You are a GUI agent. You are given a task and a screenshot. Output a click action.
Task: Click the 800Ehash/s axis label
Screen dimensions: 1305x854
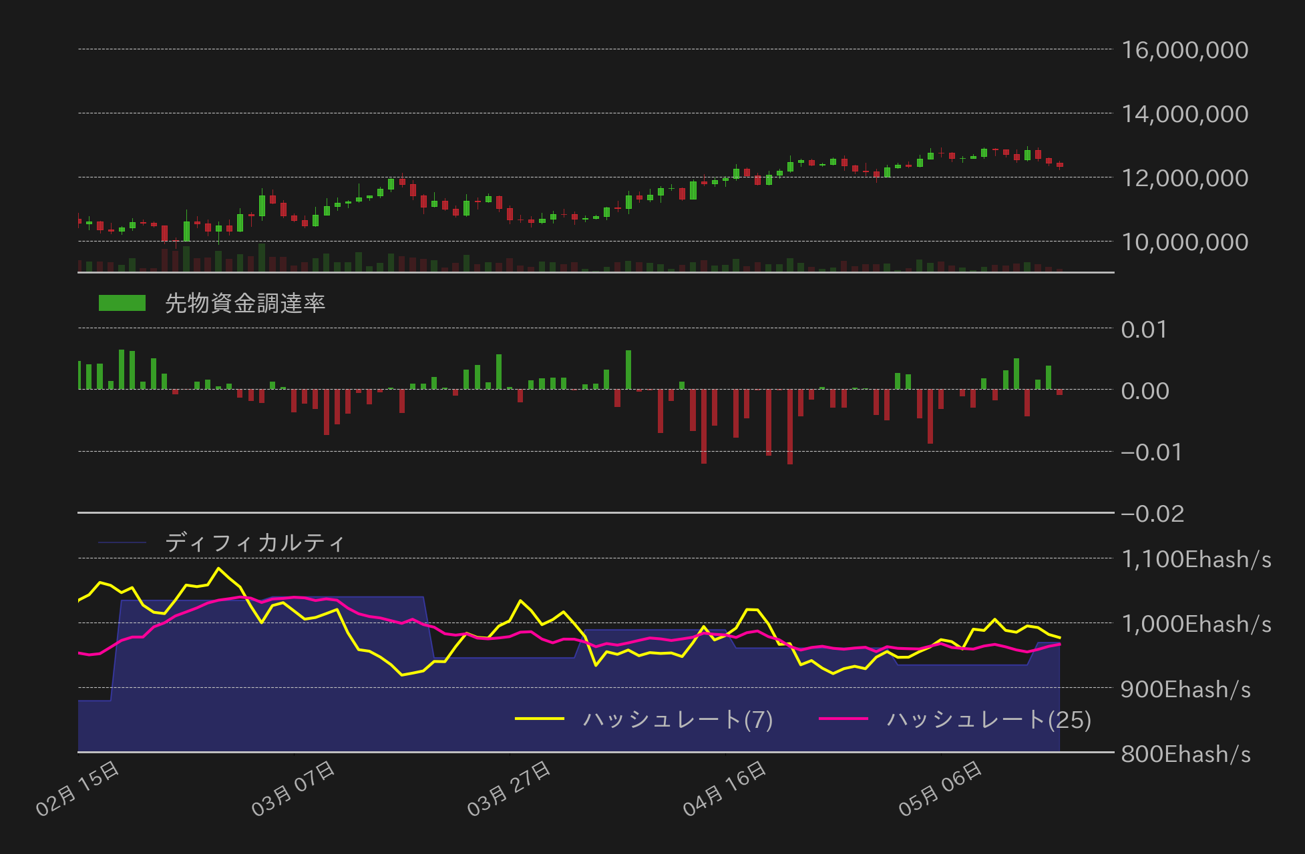click(x=1185, y=754)
